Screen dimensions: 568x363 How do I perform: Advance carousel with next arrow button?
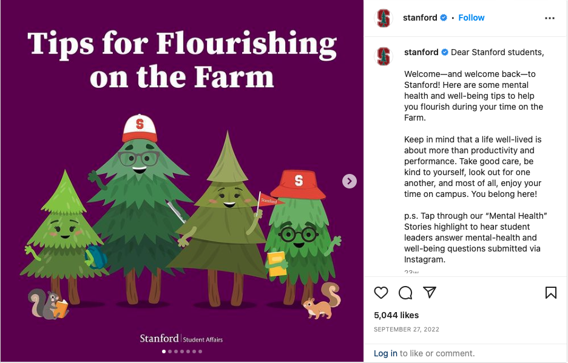click(350, 181)
